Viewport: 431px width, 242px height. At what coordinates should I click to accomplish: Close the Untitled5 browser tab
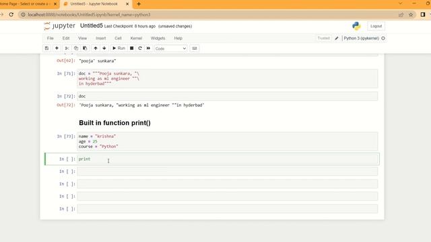[127, 4]
